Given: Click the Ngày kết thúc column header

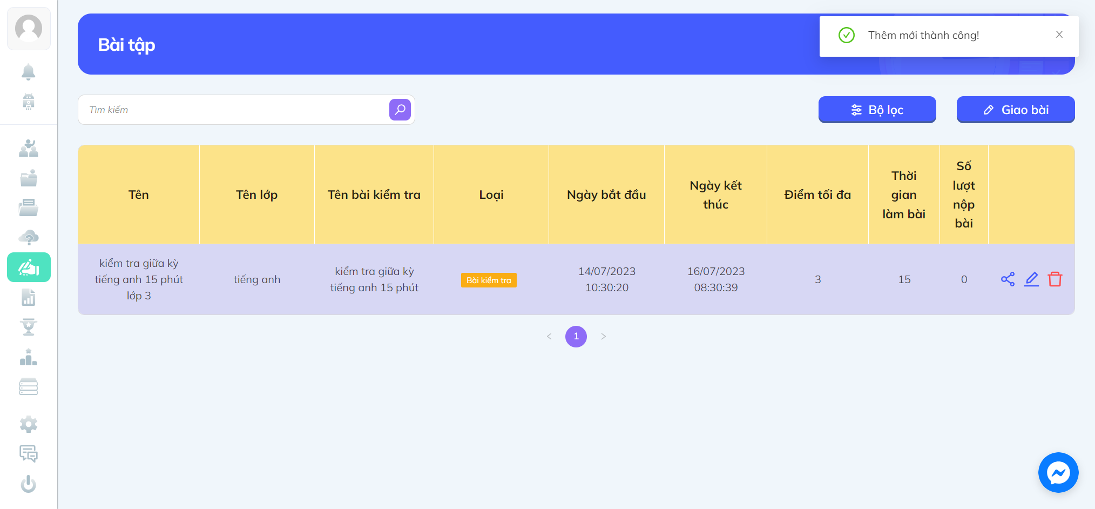Looking at the screenshot, I should point(716,195).
